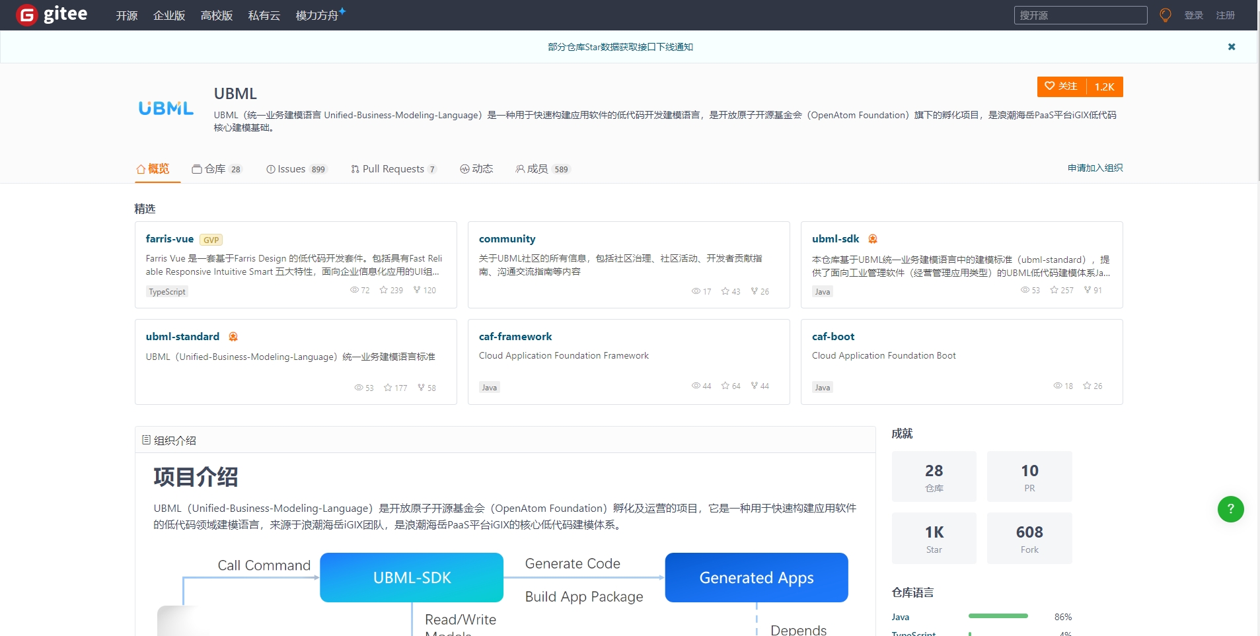Click recommended badge icon next to ubml-standard

point(233,337)
